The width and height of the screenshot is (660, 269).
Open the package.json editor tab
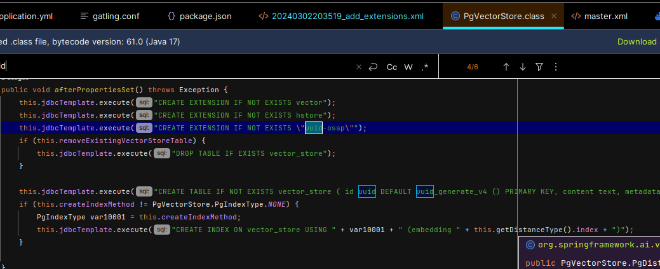(x=199, y=16)
